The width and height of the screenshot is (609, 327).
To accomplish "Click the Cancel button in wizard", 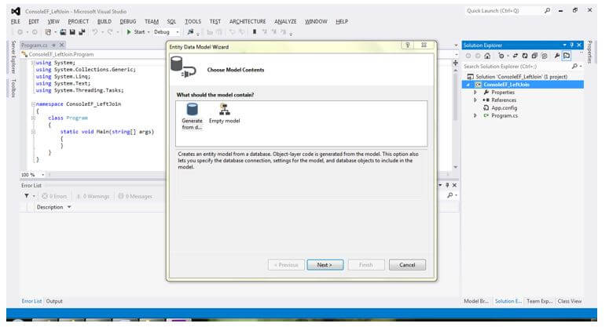I will pos(407,265).
